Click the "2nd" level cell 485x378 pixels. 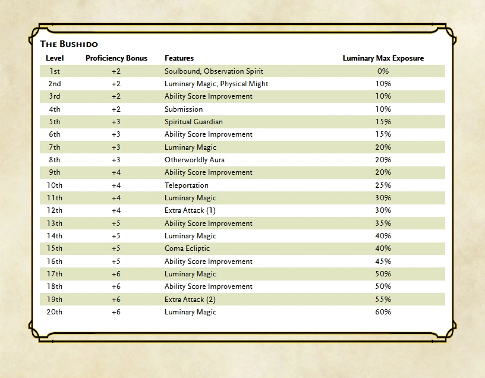(55, 84)
